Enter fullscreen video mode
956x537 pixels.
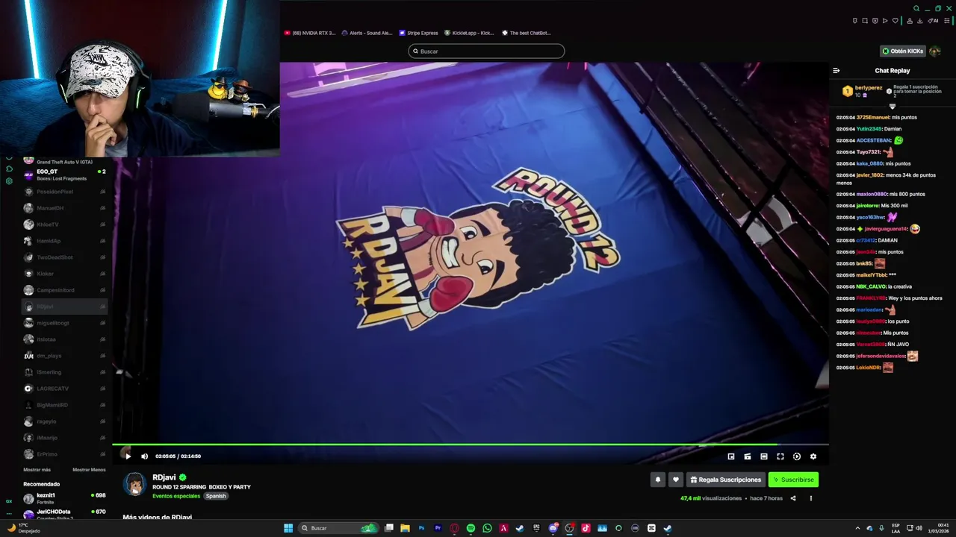click(x=780, y=456)
